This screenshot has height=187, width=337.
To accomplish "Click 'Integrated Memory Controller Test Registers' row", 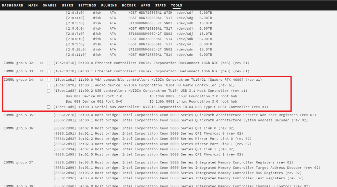I will pos(179,178).
